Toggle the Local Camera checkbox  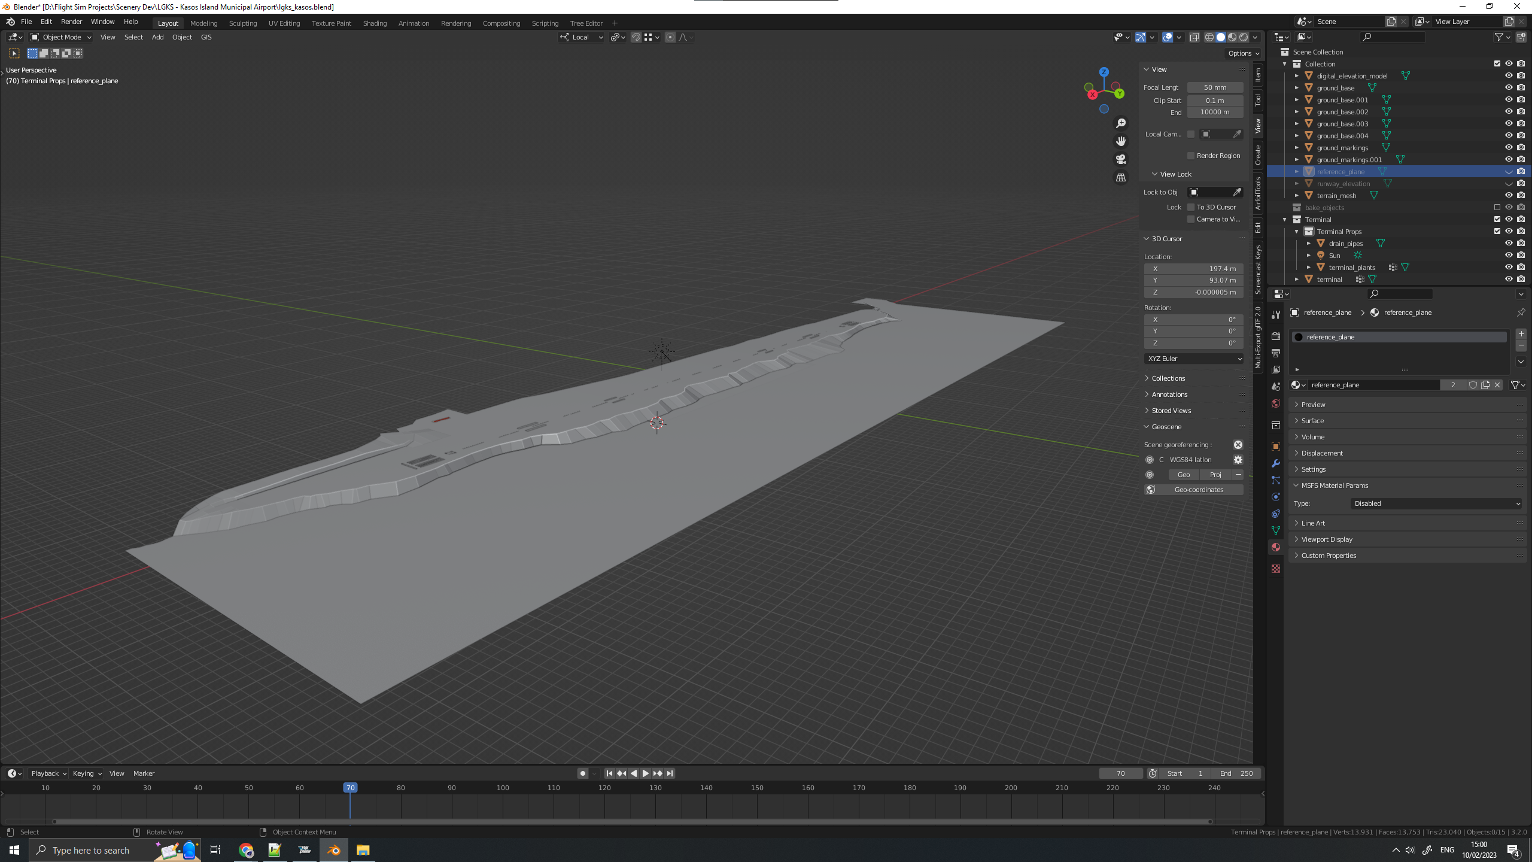(1191, 134)
